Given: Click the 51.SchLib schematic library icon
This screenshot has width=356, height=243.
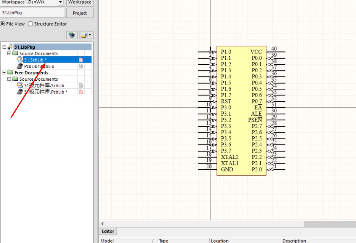Looking at the screenshot, I should coord(20,60).
